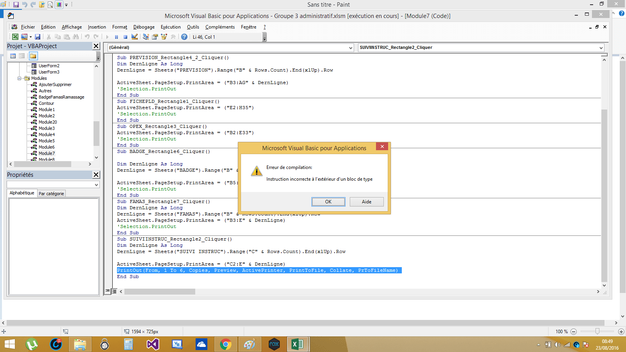Open the Properties Window toolbar icon
The height and width of the screenshot is (352, 626).
click(x=155, y=37)
